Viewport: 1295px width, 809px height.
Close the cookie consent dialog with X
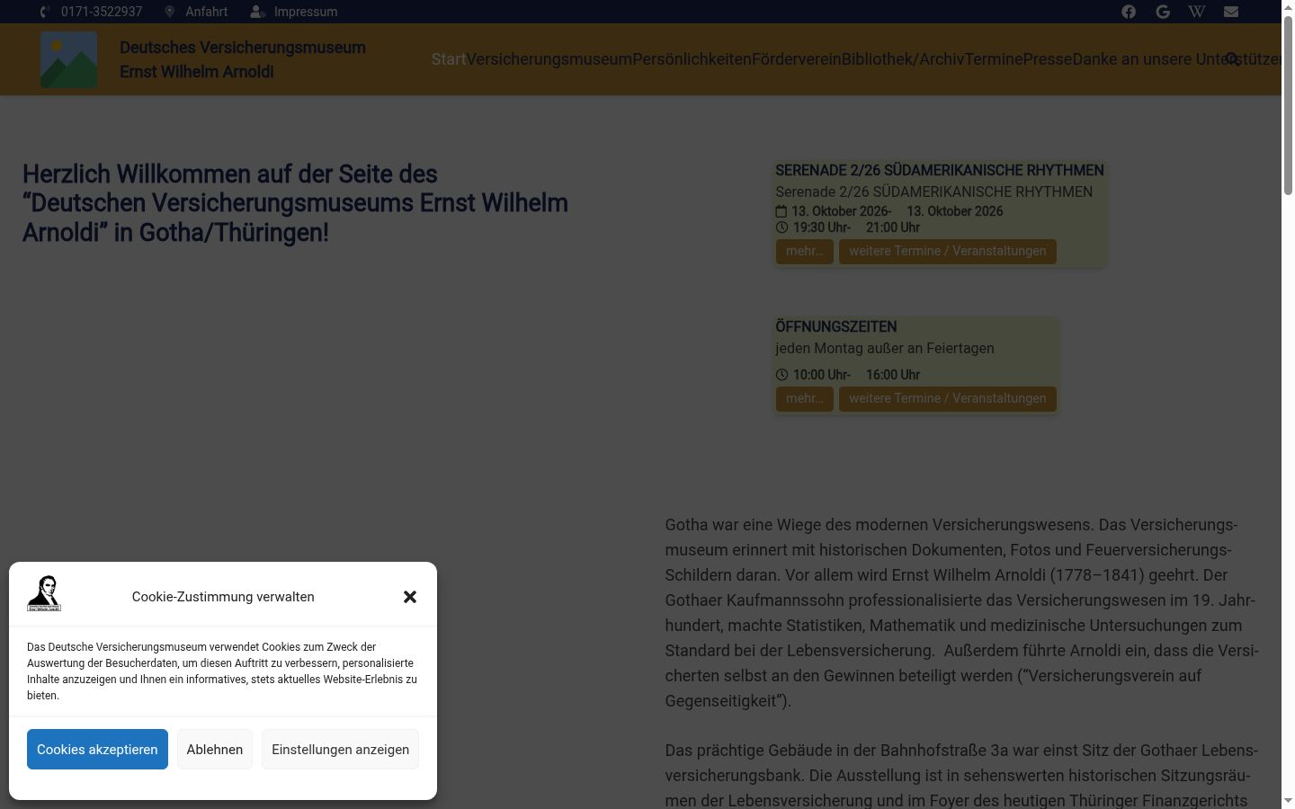410,597
